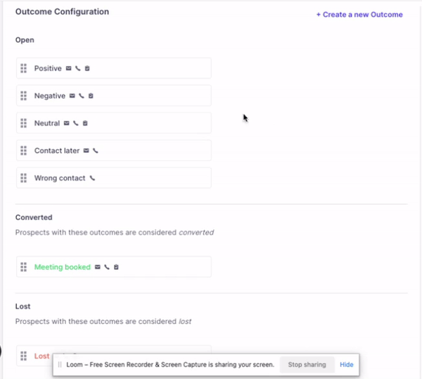This screenshot has height=379, width=422.
Task: Click the clipboard icon on Negative outcome
Action: 91,96
